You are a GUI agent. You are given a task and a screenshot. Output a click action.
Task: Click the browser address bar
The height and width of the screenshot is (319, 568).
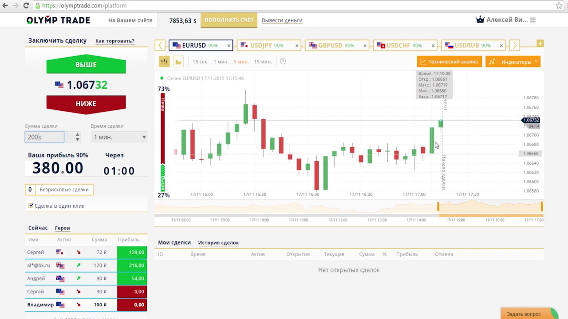293,6
